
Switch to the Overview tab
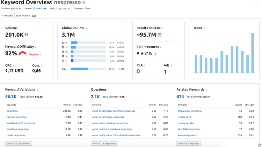coord(8,16)
